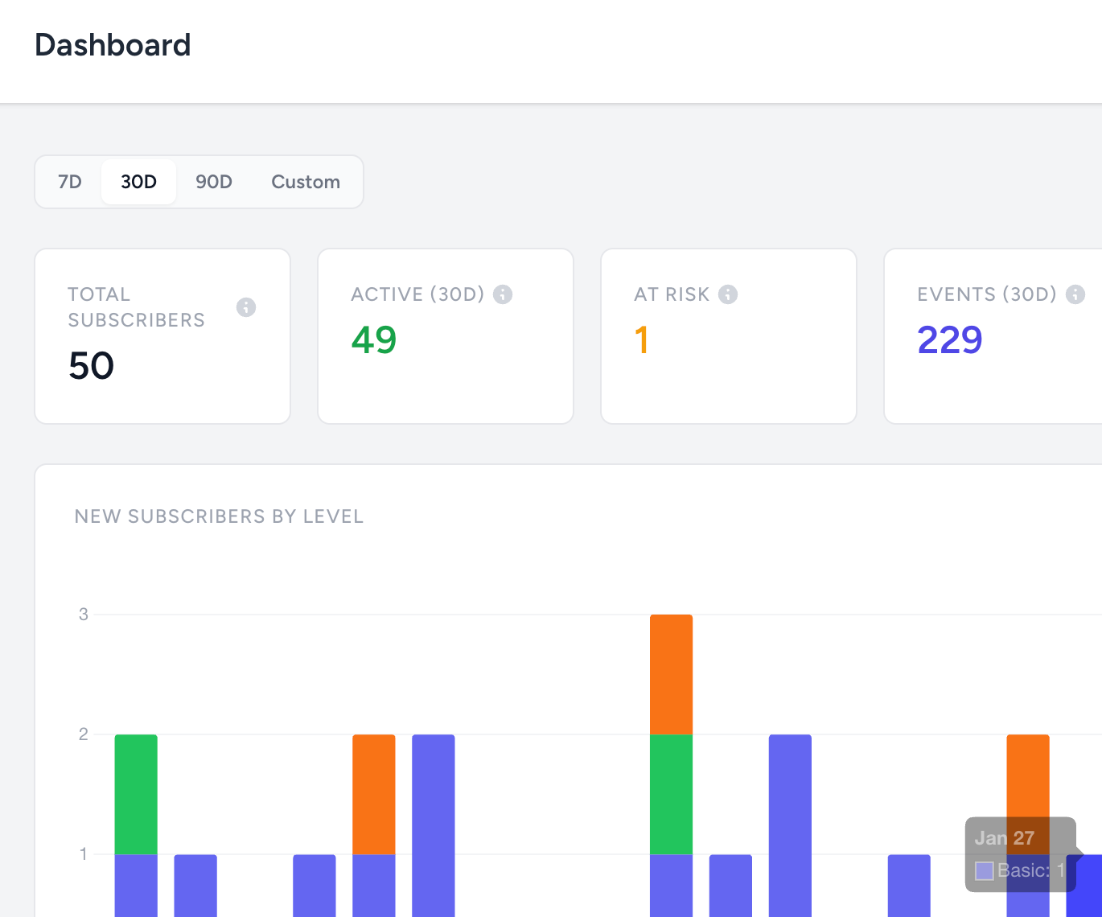Click the At Risk info icon

coord(729,294)
